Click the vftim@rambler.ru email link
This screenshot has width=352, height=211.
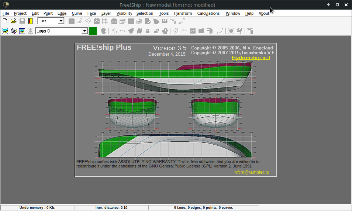click(252, 172)
